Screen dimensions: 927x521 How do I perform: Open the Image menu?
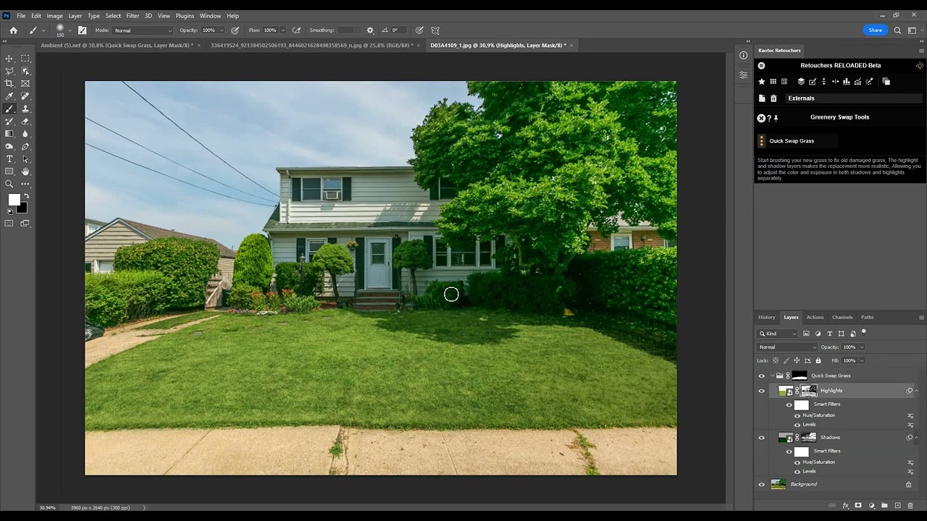click(x=54, y=15)
